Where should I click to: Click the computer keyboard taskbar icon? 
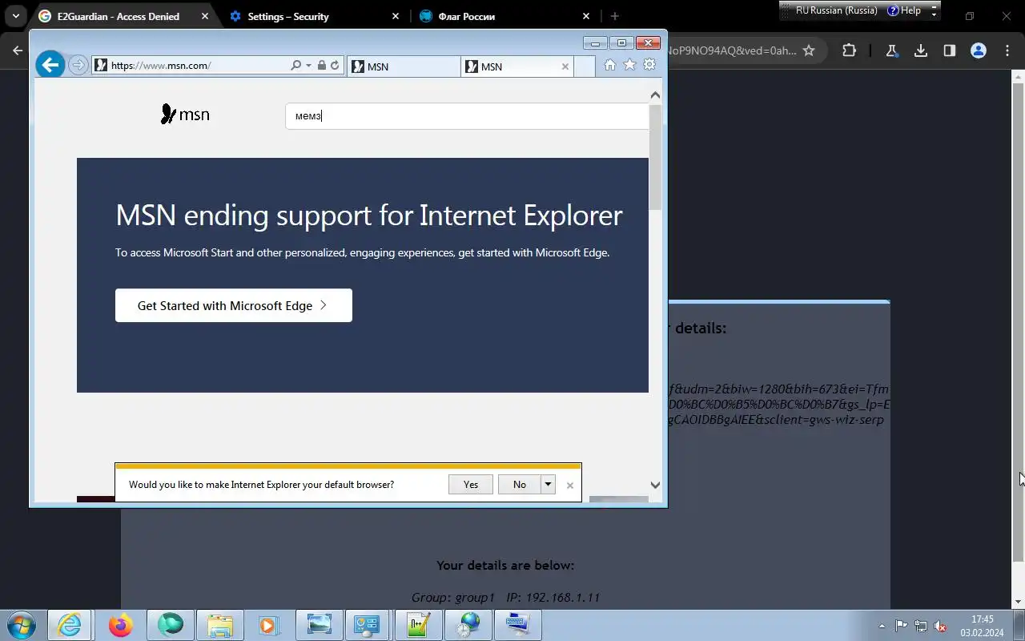pyautogui.click(x=517, y=625)
